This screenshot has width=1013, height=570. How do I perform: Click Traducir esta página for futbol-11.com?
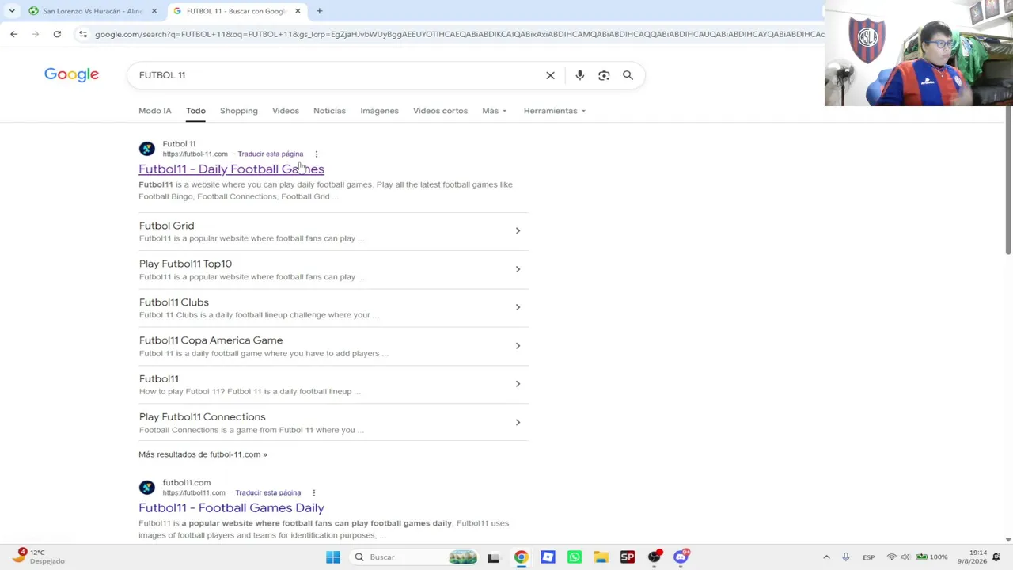coord(270,154)
